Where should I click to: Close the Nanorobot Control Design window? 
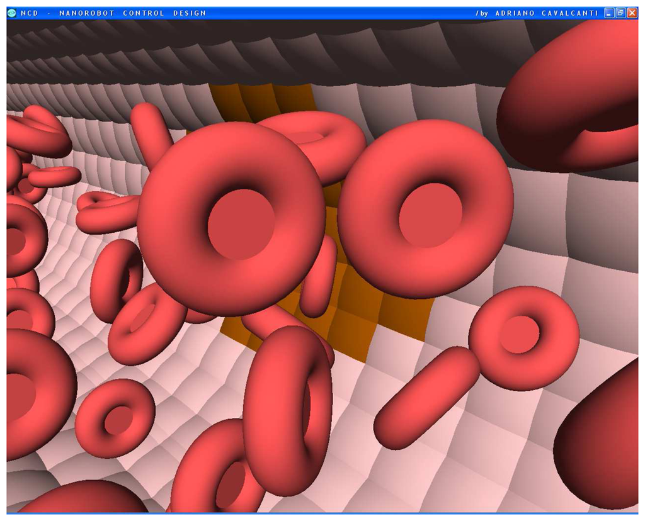click(x=632, y=13)
